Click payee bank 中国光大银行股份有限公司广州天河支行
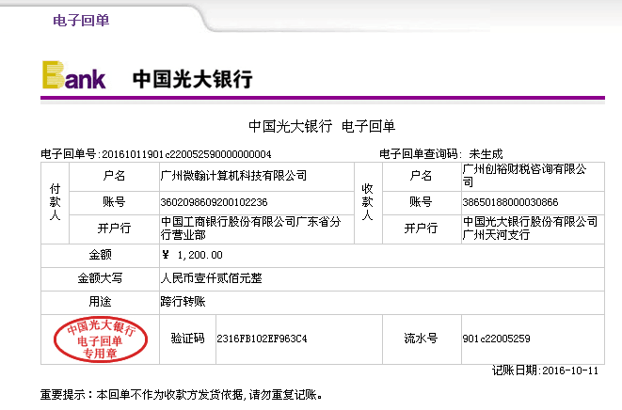 coord(530,228)
